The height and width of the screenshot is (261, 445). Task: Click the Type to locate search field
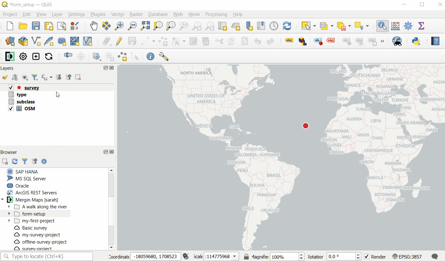[x=47, y=257]
